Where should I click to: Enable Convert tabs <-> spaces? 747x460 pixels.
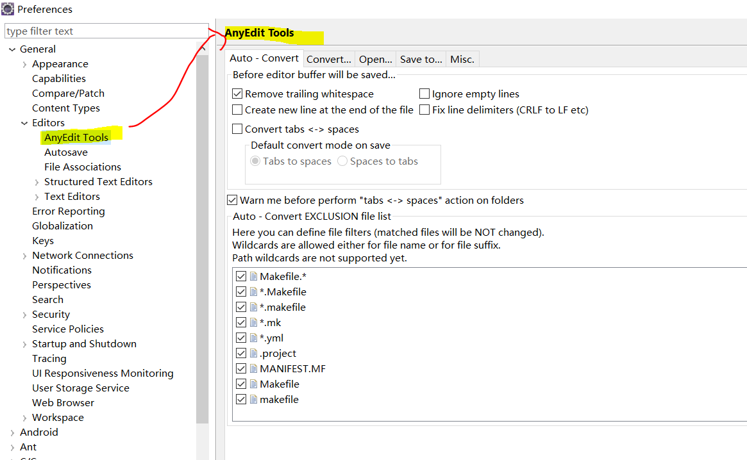pos(237,129)
